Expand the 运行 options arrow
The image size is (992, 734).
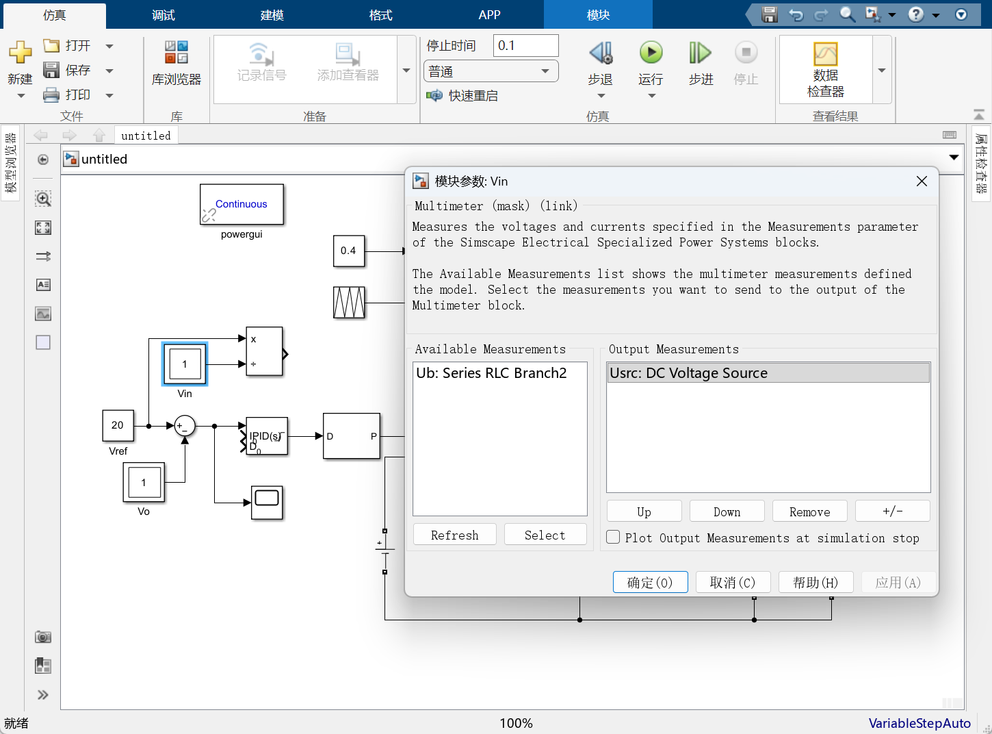coord(651,96)
